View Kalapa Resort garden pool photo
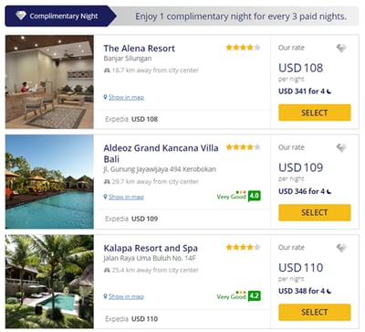Screen dimensions: 365x332 tap(49, 282)
